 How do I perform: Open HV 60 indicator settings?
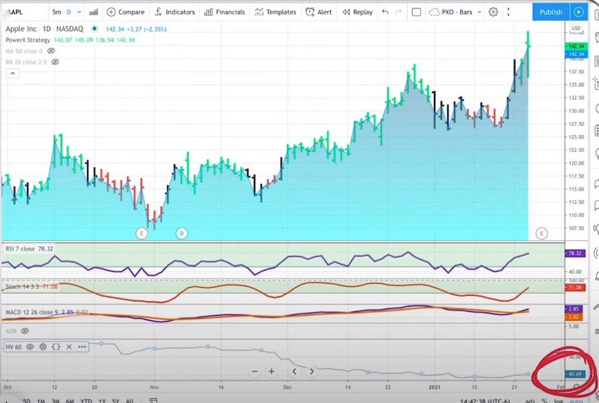coord(43,347)
